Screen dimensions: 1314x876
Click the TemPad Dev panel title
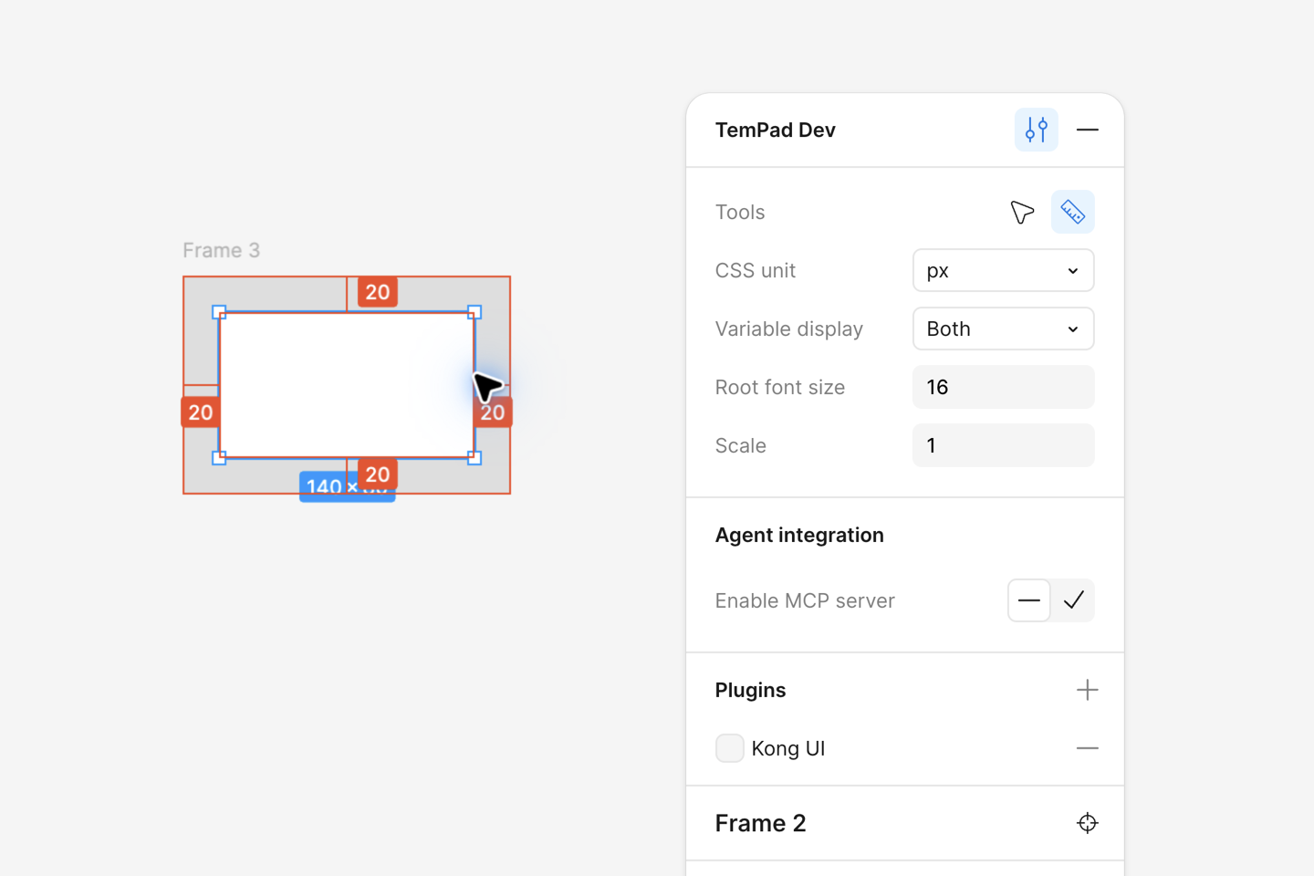click(x=776, y=130)
